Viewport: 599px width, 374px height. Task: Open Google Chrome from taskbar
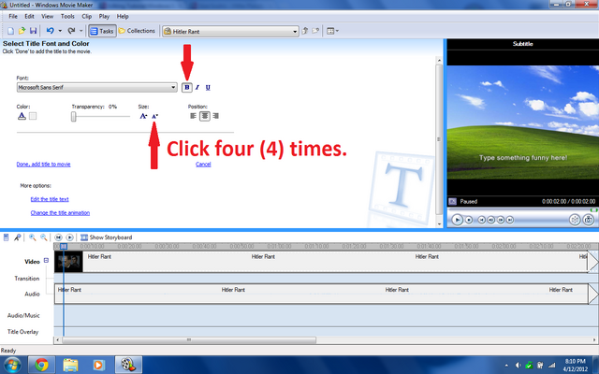[x=41, y=365]
